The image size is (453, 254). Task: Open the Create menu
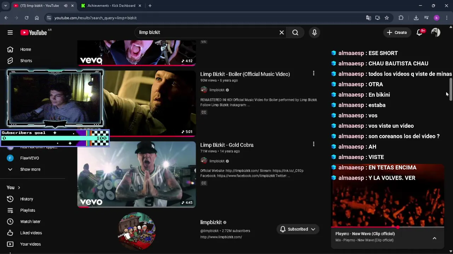point(397,32)
